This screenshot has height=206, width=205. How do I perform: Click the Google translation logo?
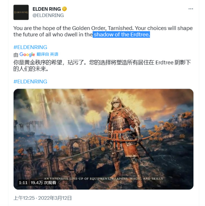tap(27, 54)
